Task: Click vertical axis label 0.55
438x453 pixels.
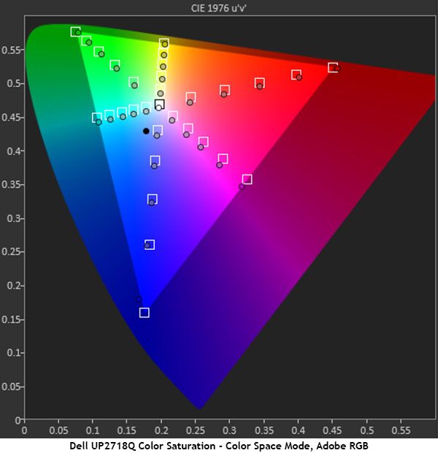Action: point(11,50)
